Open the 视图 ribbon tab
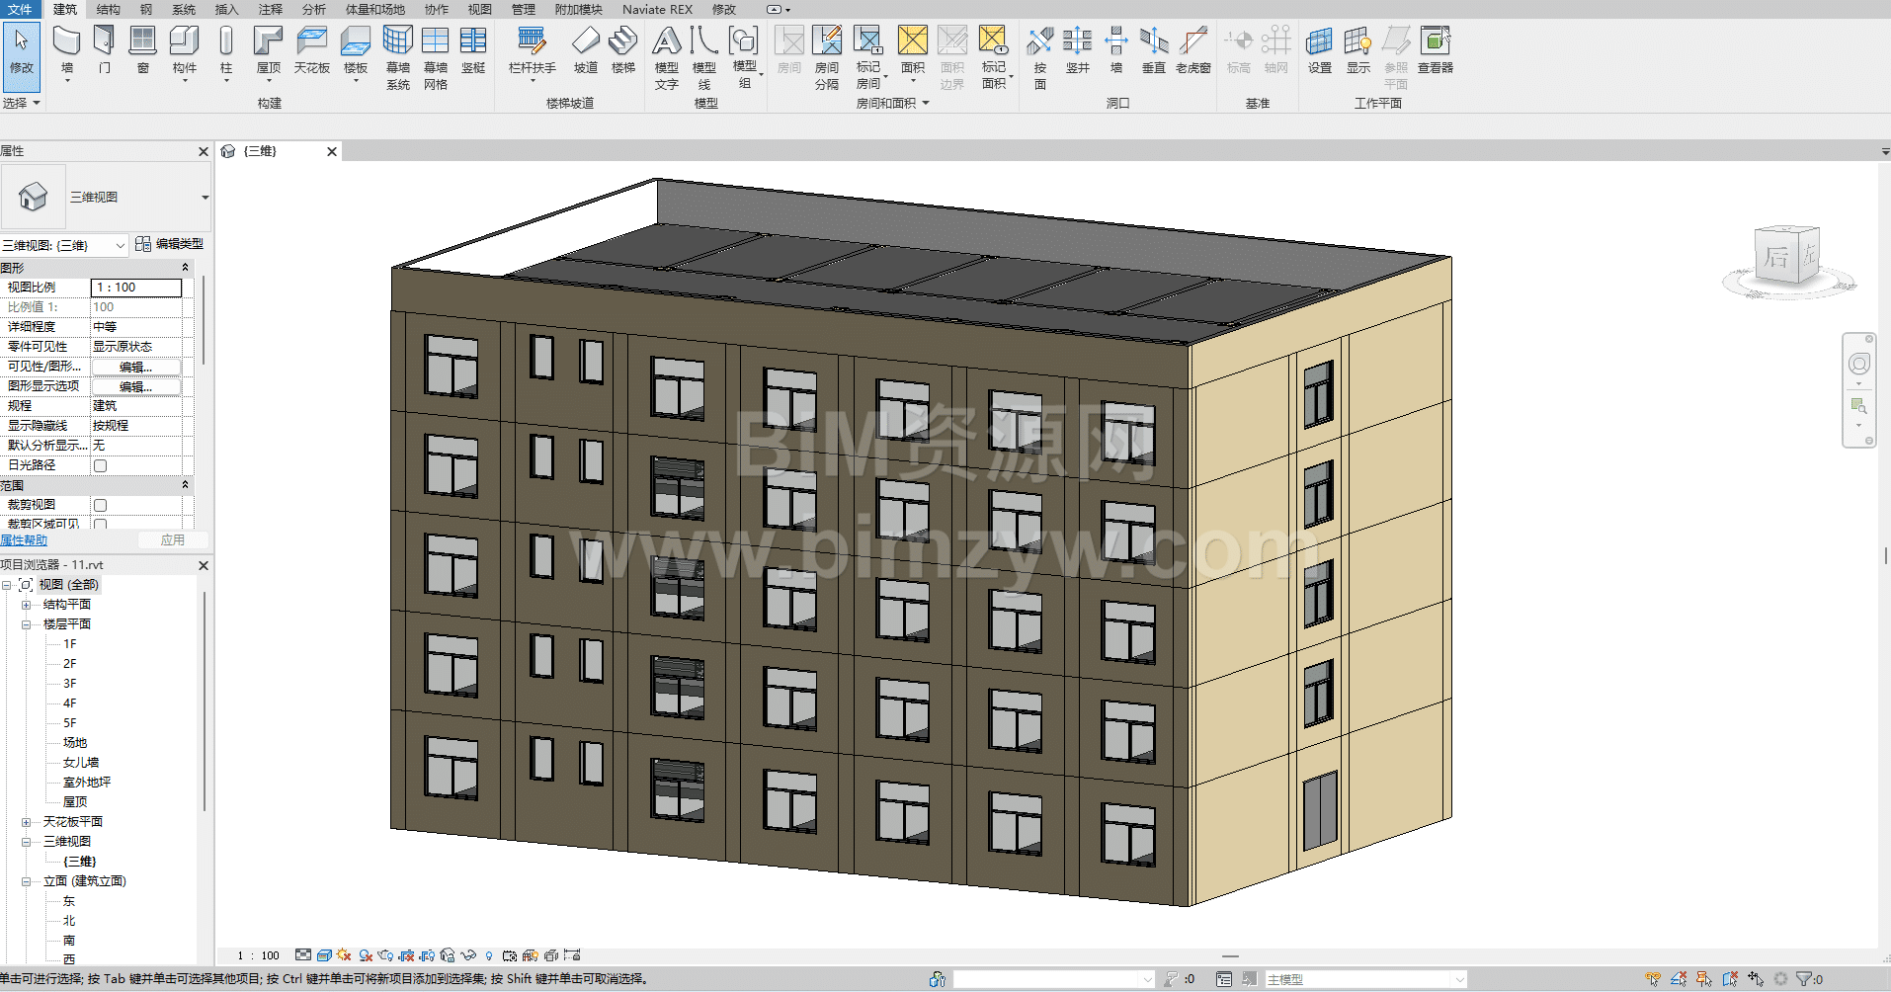This screenshot has height=992, width=1891. [x=479, y=10]
